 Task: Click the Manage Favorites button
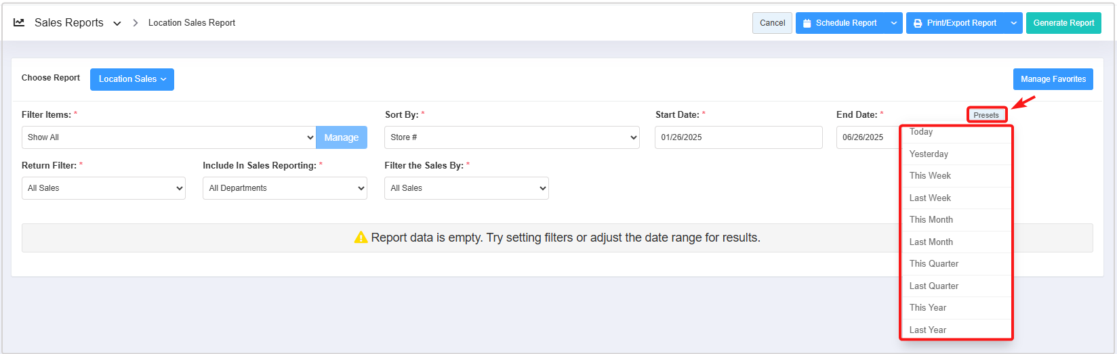click(x=1053, y=79)
